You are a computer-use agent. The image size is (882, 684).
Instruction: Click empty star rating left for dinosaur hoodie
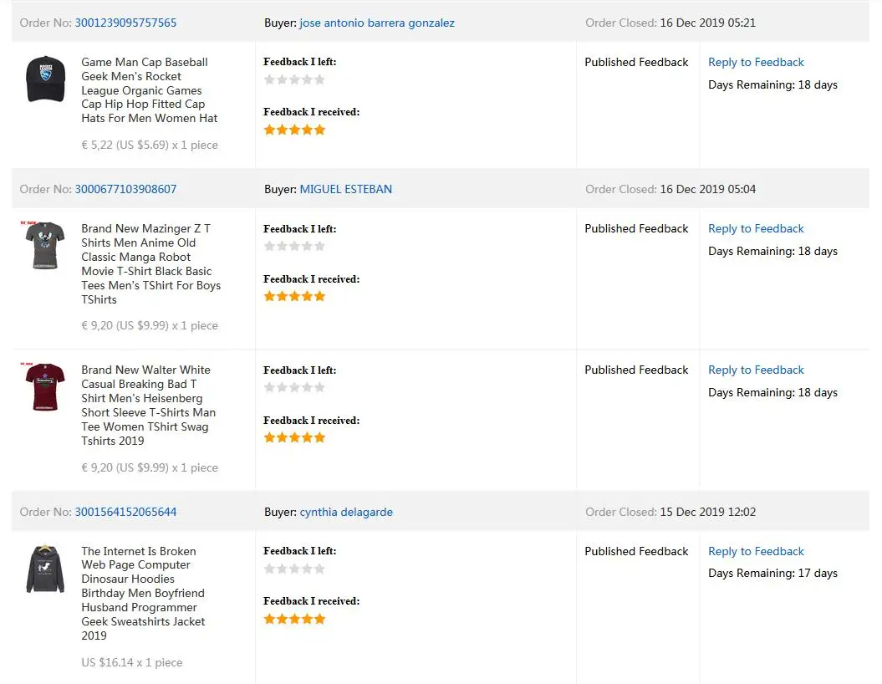[294, 569]
